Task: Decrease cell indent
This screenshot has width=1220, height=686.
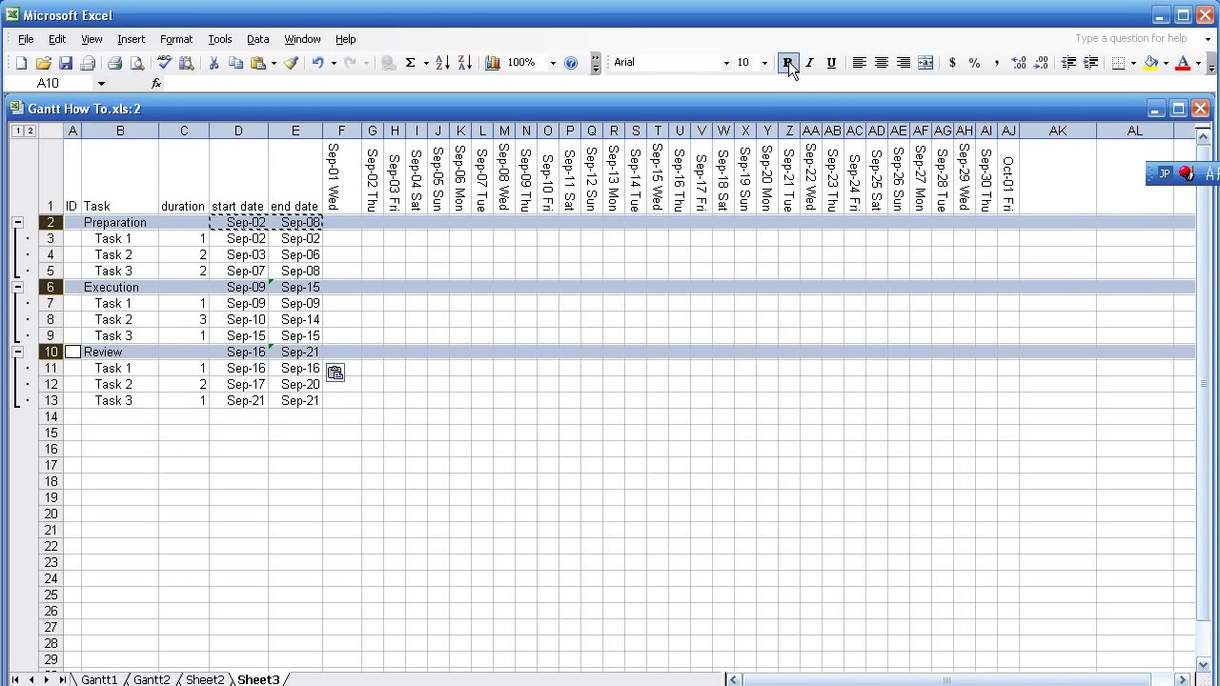Action: click(x=1068, y=63)
